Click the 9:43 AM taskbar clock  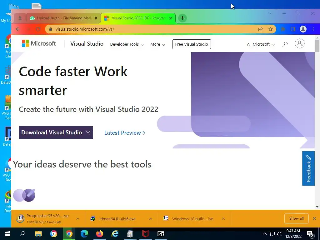(293, 234)
